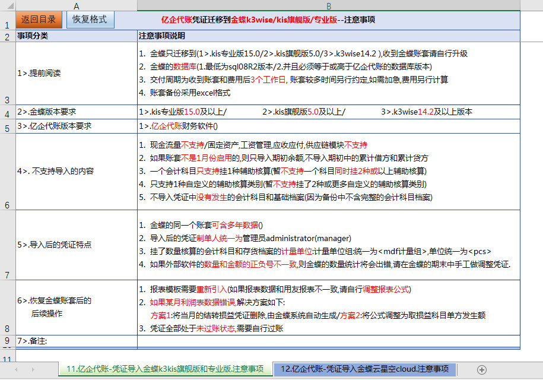Select column A header
This screenshot has height=380, width=543.
[76, 5]
